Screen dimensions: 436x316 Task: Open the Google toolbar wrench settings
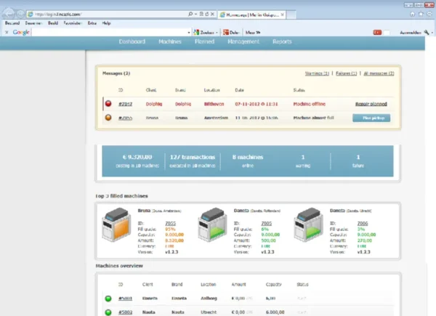(427, 33)
